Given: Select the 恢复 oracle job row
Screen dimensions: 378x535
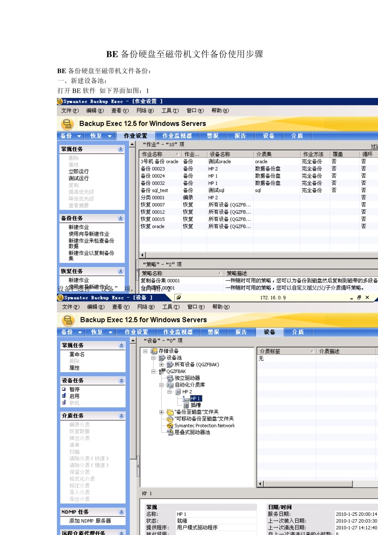Looking at the screenshot, I should [258, 226].
